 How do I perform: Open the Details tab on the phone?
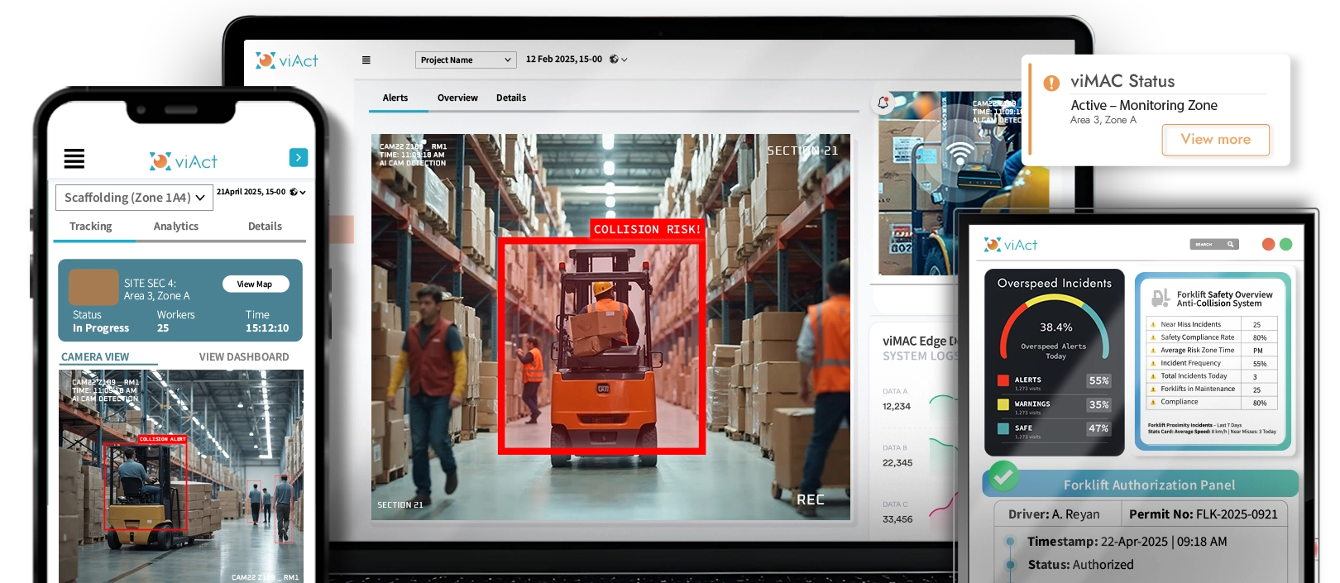pos(265,226)
